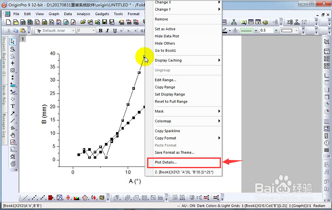Screen dimensions: 332x210
Task: Open the Graph menu
Action: click(x=54, y=14)
